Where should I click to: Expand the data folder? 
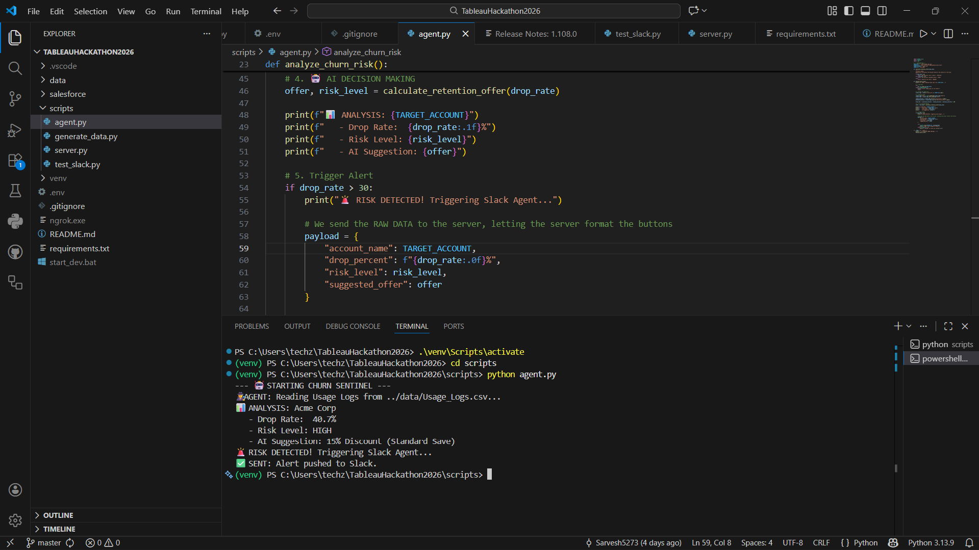click(57, 80)
